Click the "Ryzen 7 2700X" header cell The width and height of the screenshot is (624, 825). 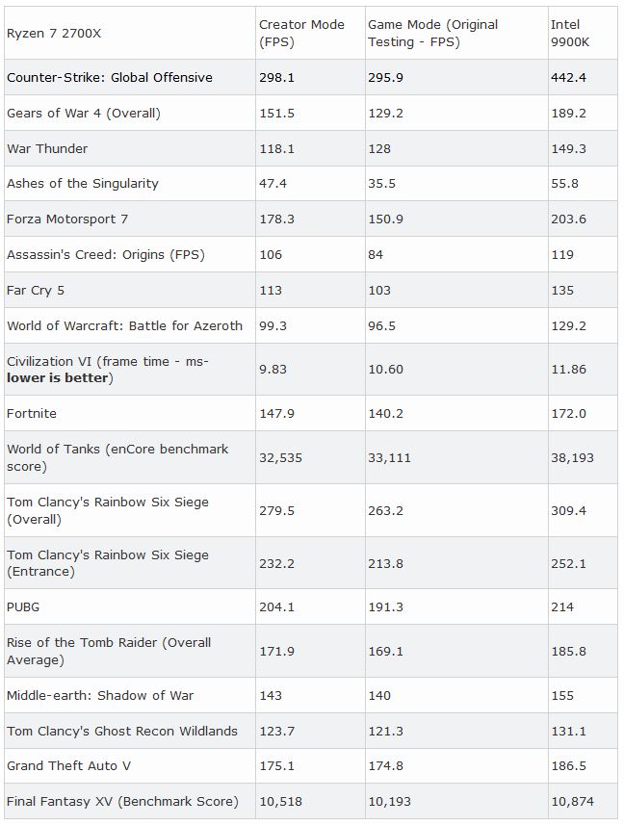(x=54, y=33)
